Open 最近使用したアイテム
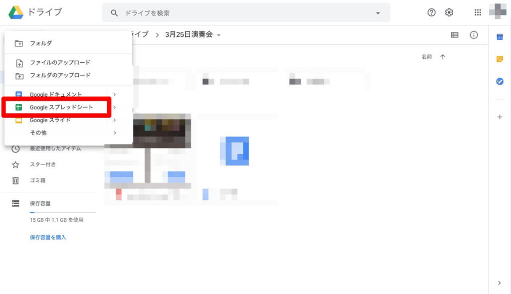The width and height of the screenshot is (511, 294). pyautogui.click(x=55, y=148)
